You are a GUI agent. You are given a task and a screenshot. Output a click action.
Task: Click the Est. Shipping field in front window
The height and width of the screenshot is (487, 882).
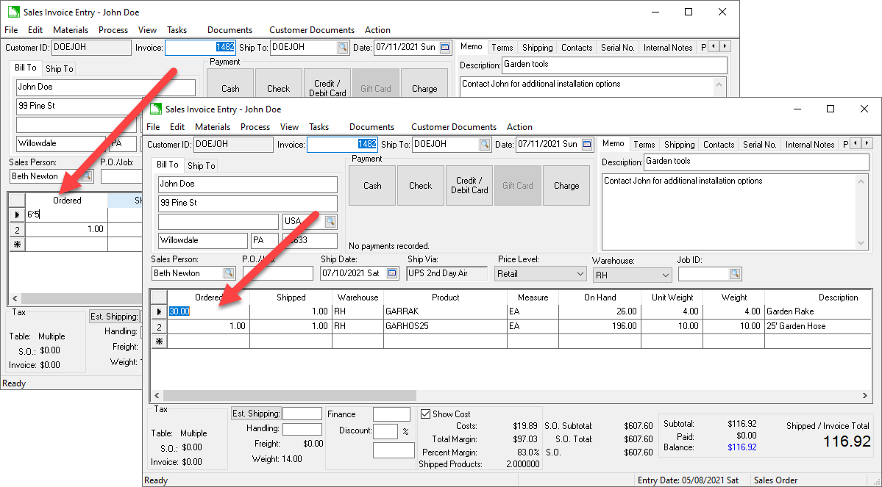(302, 414)
